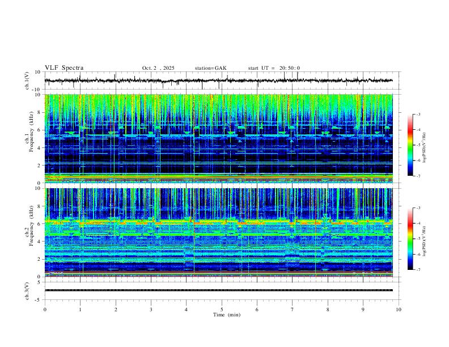Click the "ch.1(V)" waveform axis label
This screenshot has height=347, width=449.
coord(27,81)
